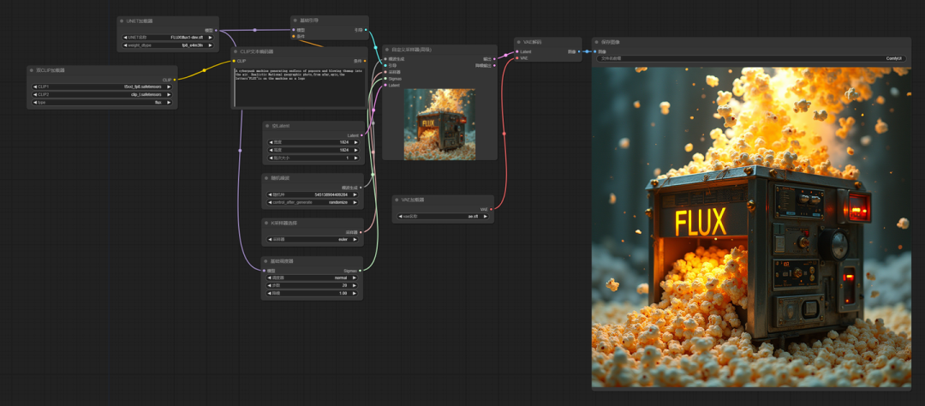
Task: Open the type flux dropdown
Action: (101, 102)
